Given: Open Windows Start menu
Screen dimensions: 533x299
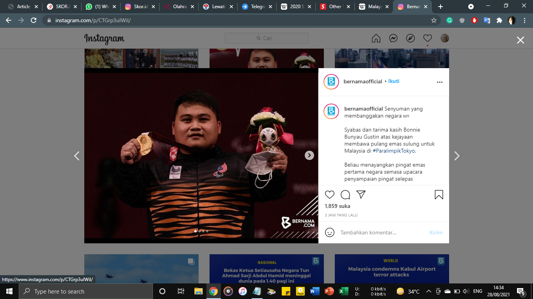Looking at the screenshot, I should click(9, 291).
